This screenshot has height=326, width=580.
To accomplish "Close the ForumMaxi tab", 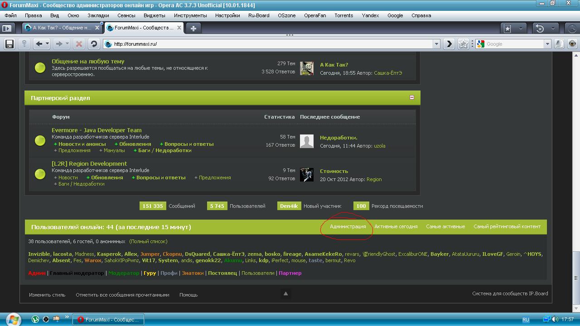I will tap(179, 28).
